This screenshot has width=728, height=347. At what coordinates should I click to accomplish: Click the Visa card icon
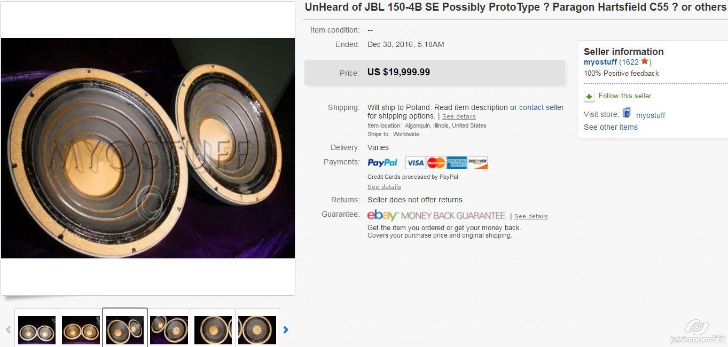pos(415,163)
